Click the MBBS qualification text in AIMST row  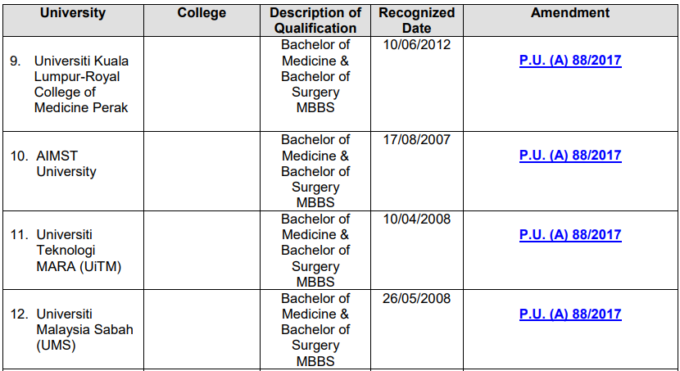[315, 202]
